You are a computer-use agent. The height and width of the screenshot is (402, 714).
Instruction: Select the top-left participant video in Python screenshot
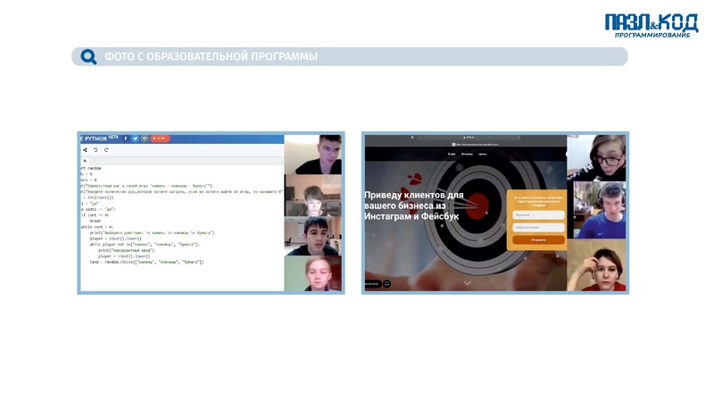click(313, 155)
